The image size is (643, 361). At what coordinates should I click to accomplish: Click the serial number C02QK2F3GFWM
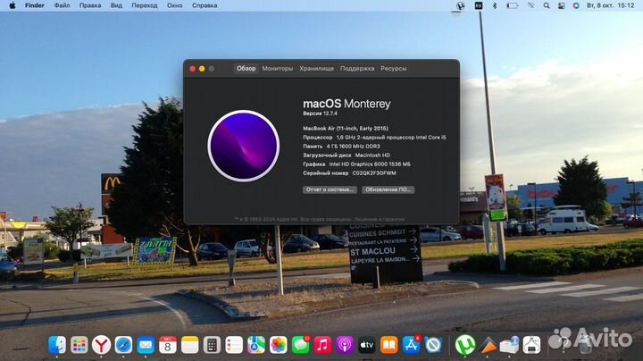[374, 173]
